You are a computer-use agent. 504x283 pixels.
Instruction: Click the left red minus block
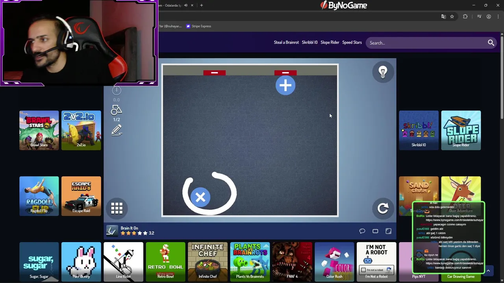[215, 73]
